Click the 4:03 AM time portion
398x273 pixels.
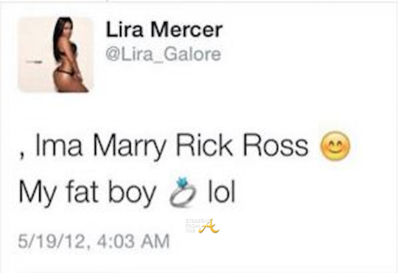pyautogui.click(x=133, y=241)
